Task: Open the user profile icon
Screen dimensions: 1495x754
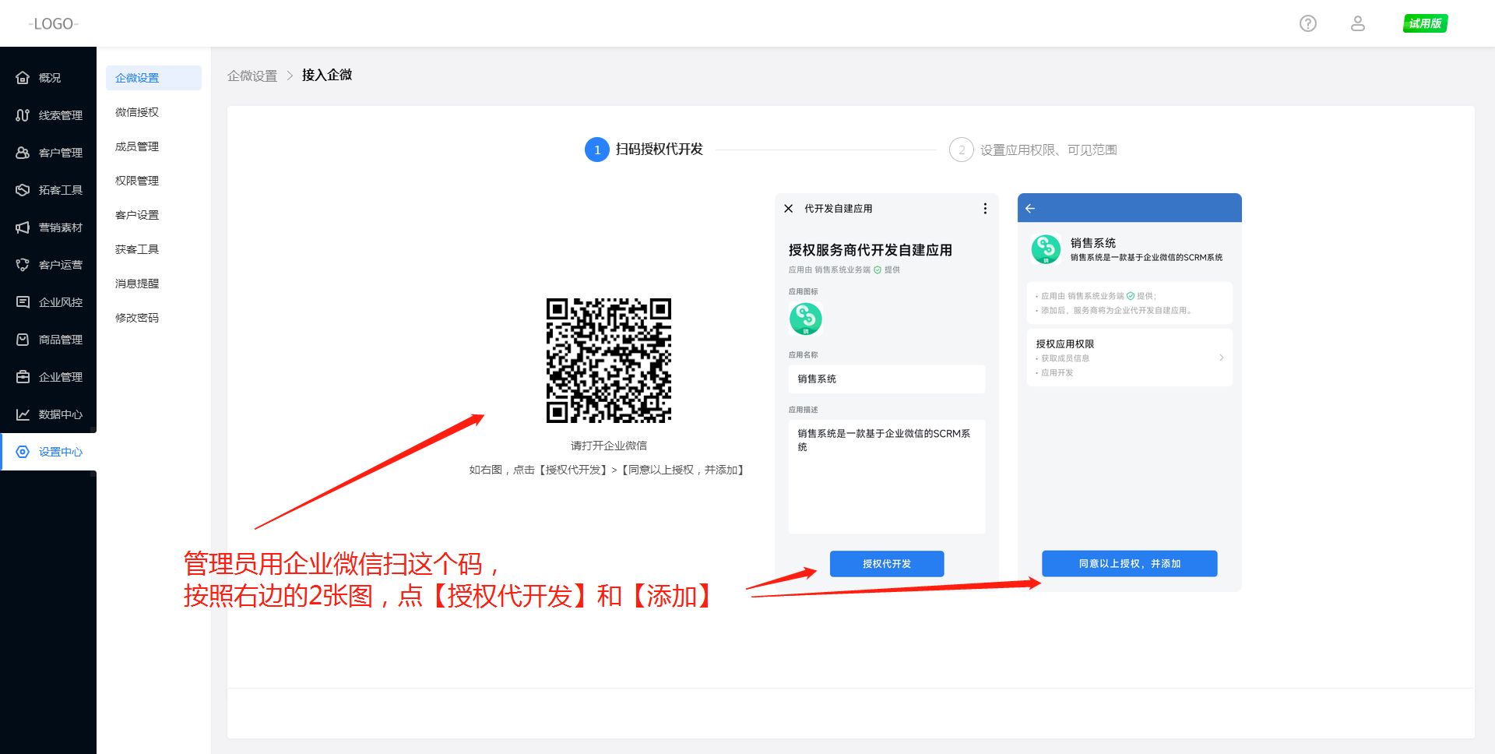Action: coord(1358,23)
